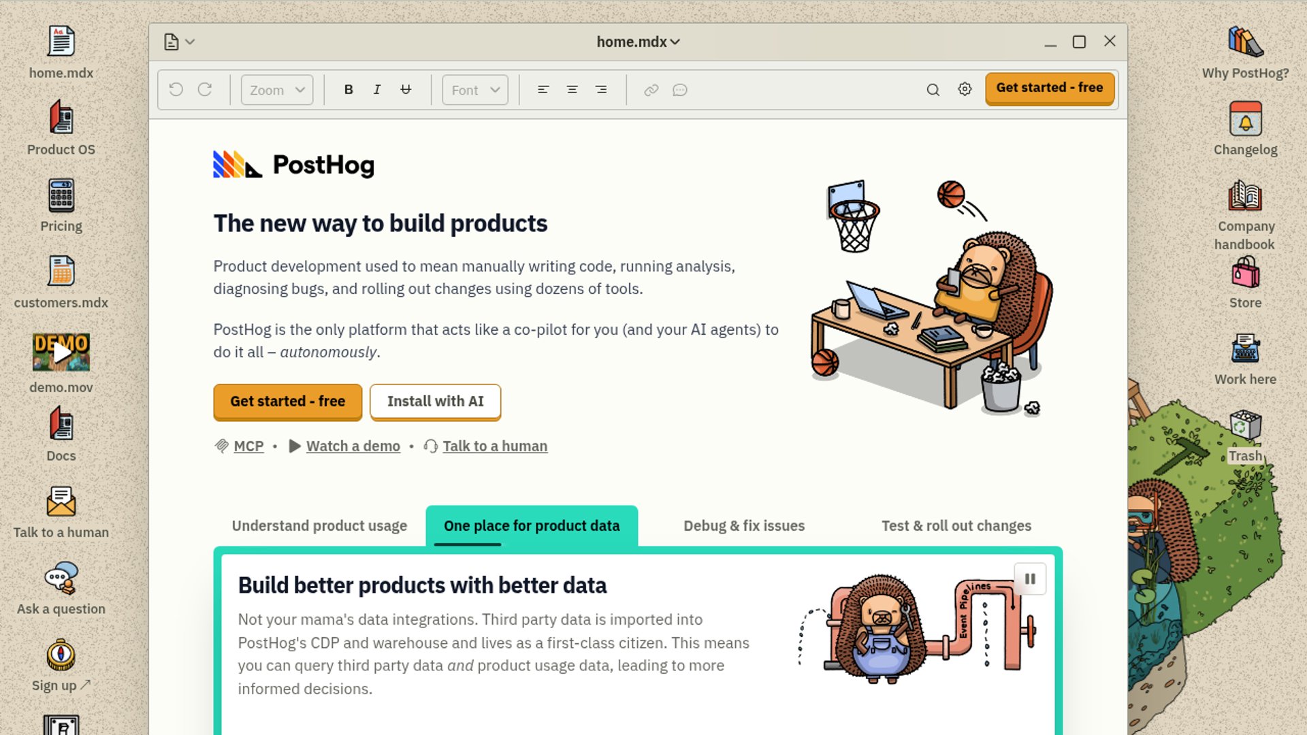Open the Product OS desktop icon
Viewport: 1307px width, 735px height.
coord(61,129)
